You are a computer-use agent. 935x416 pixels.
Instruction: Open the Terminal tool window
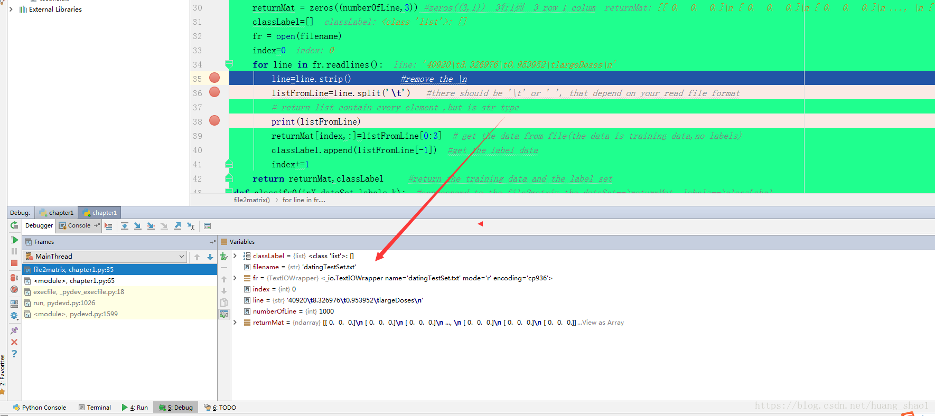point(95,408)
